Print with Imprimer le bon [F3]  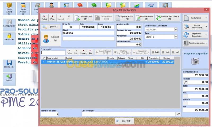[x=124, y=18]
